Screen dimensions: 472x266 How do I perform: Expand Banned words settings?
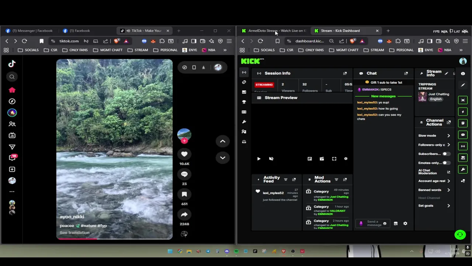[434, 190]
